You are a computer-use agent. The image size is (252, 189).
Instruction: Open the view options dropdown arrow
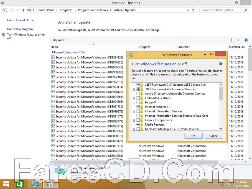(238, 40)
